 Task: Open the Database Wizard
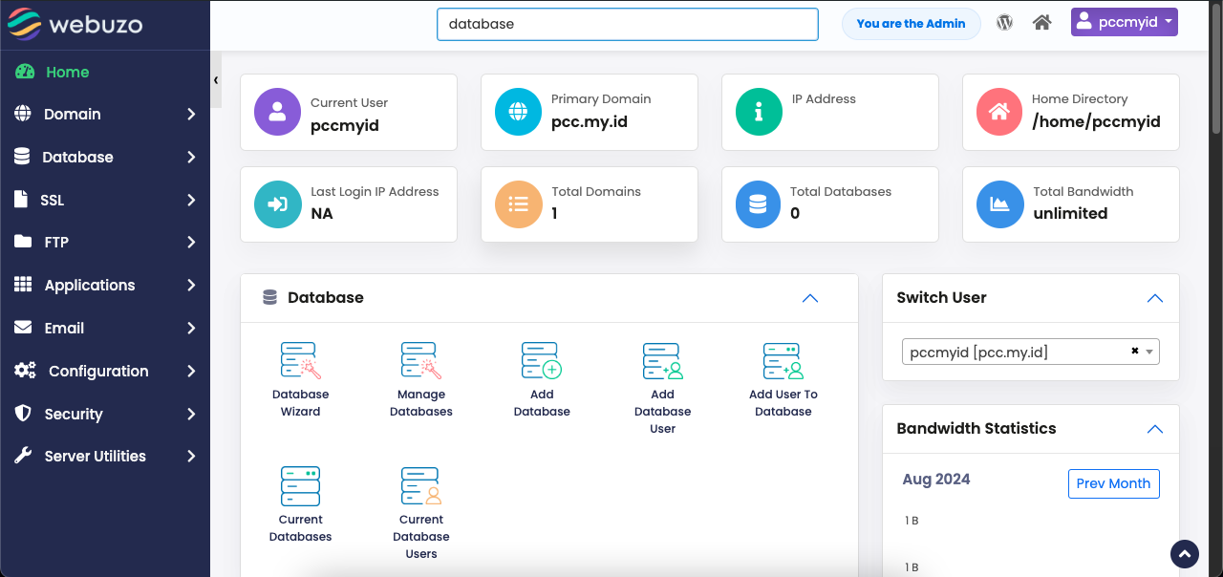click(300, 378)
